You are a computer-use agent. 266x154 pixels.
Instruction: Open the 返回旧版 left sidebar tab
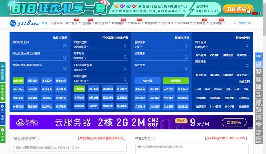click(x=3, y=72)
